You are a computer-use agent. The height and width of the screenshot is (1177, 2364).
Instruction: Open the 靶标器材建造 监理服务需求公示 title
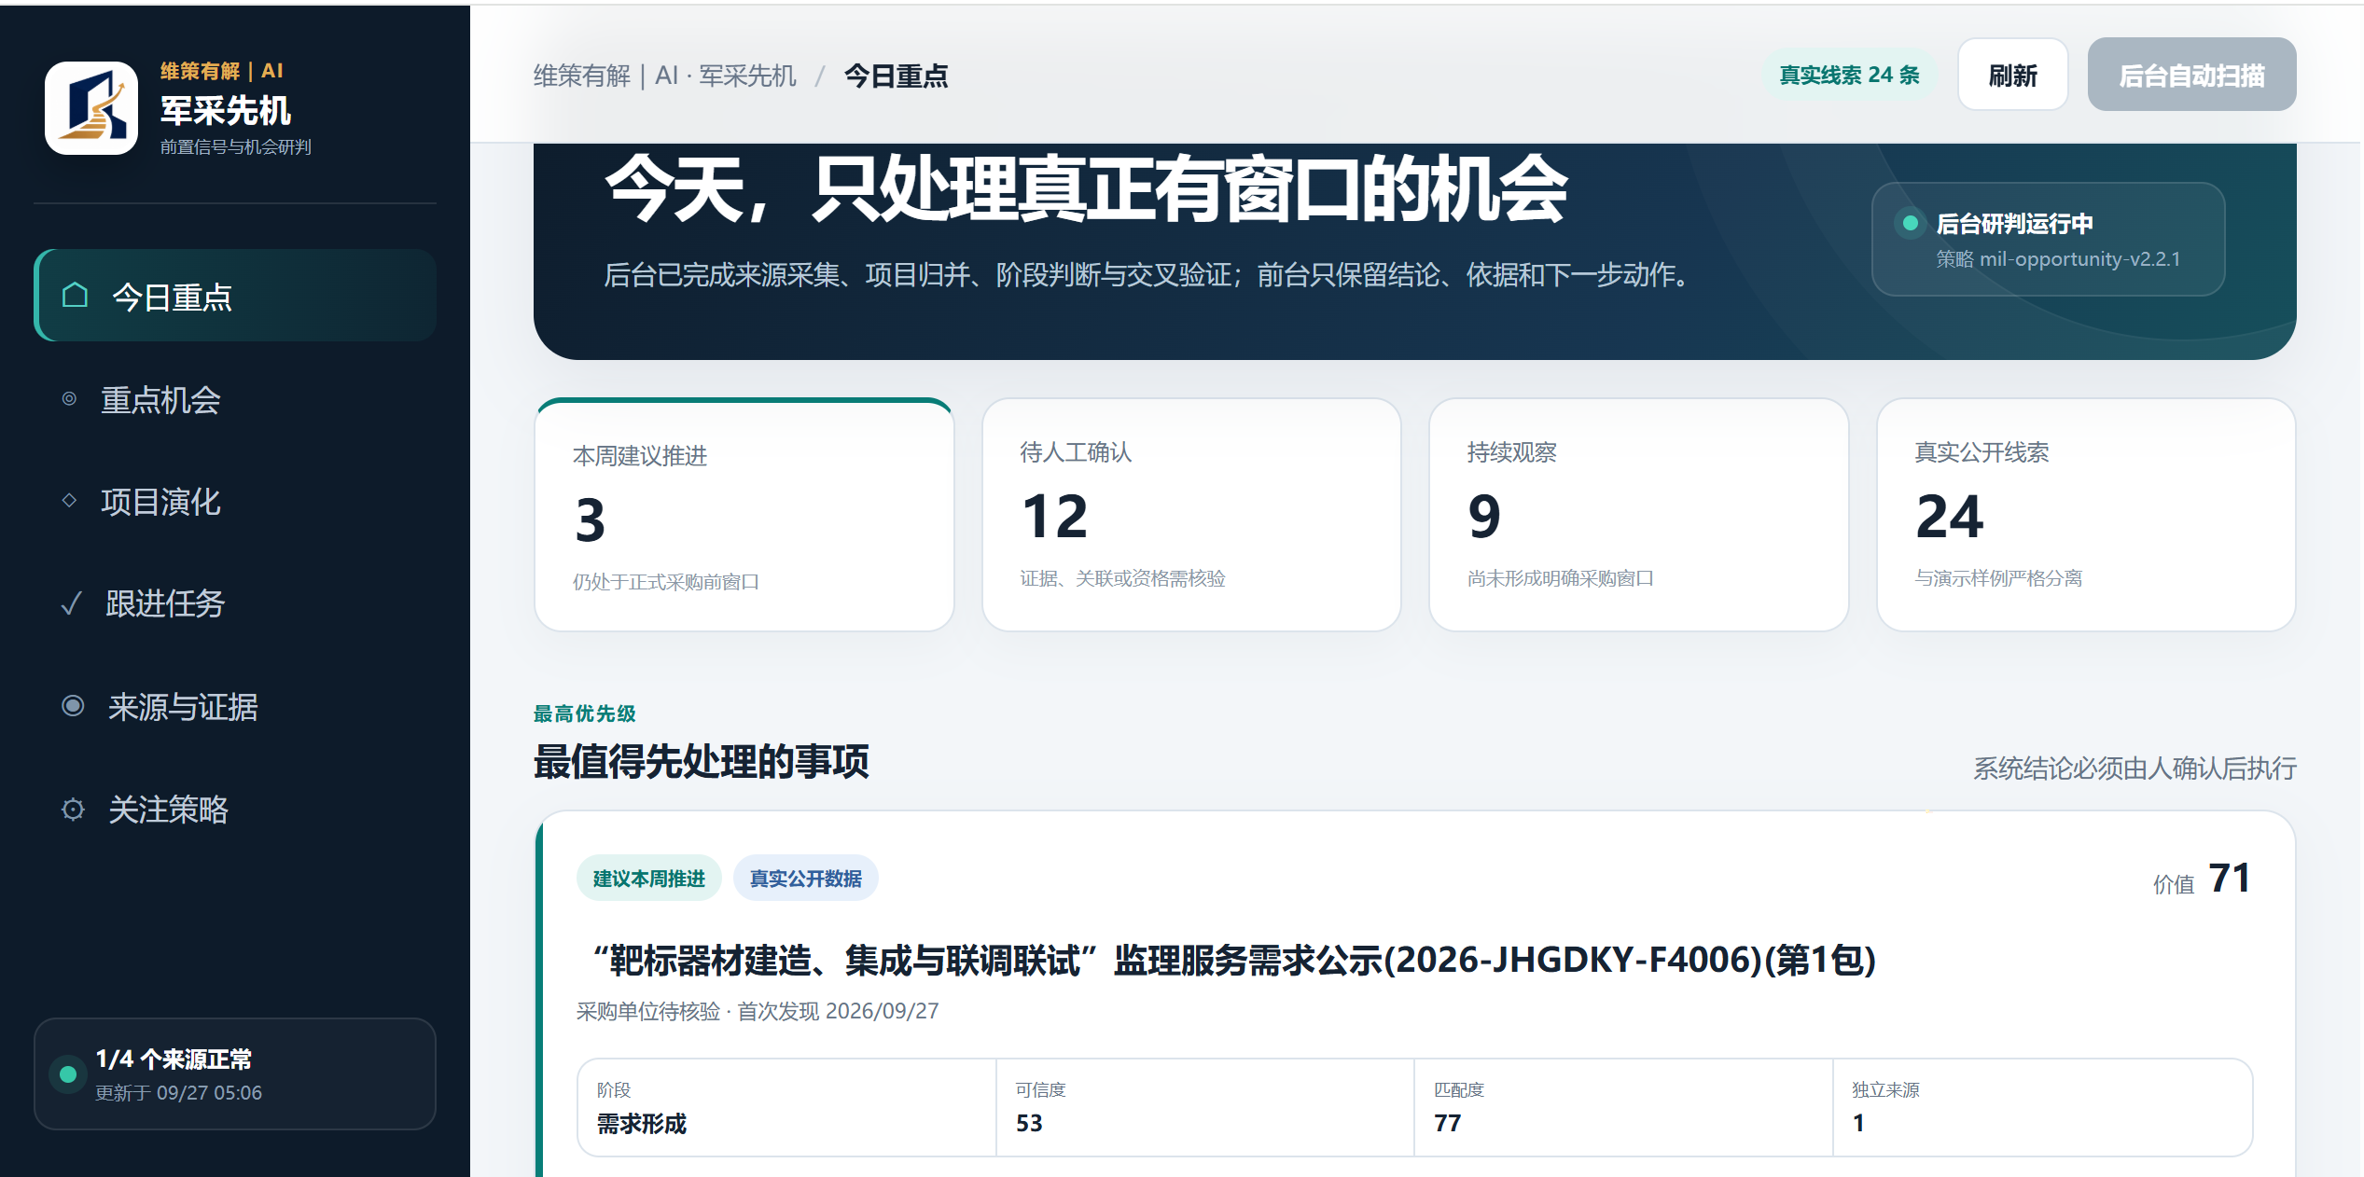click(1233, 960)
